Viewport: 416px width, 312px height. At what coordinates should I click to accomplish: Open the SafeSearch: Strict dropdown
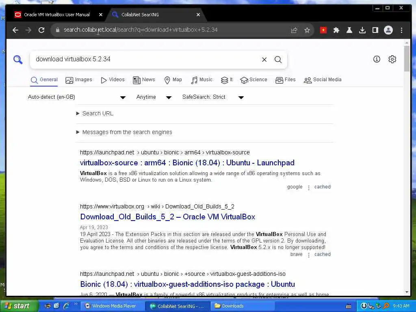tap(213, 97)
